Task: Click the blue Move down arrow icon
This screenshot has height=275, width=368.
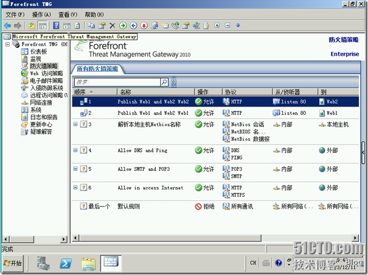Action: point(238,25)
